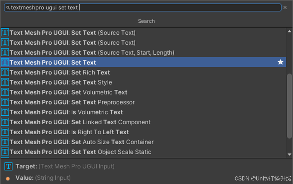The height and width of the screenshot is (184, 293).
Task: Click the T icon beside Set Rich Text
Action: point(5,72)
